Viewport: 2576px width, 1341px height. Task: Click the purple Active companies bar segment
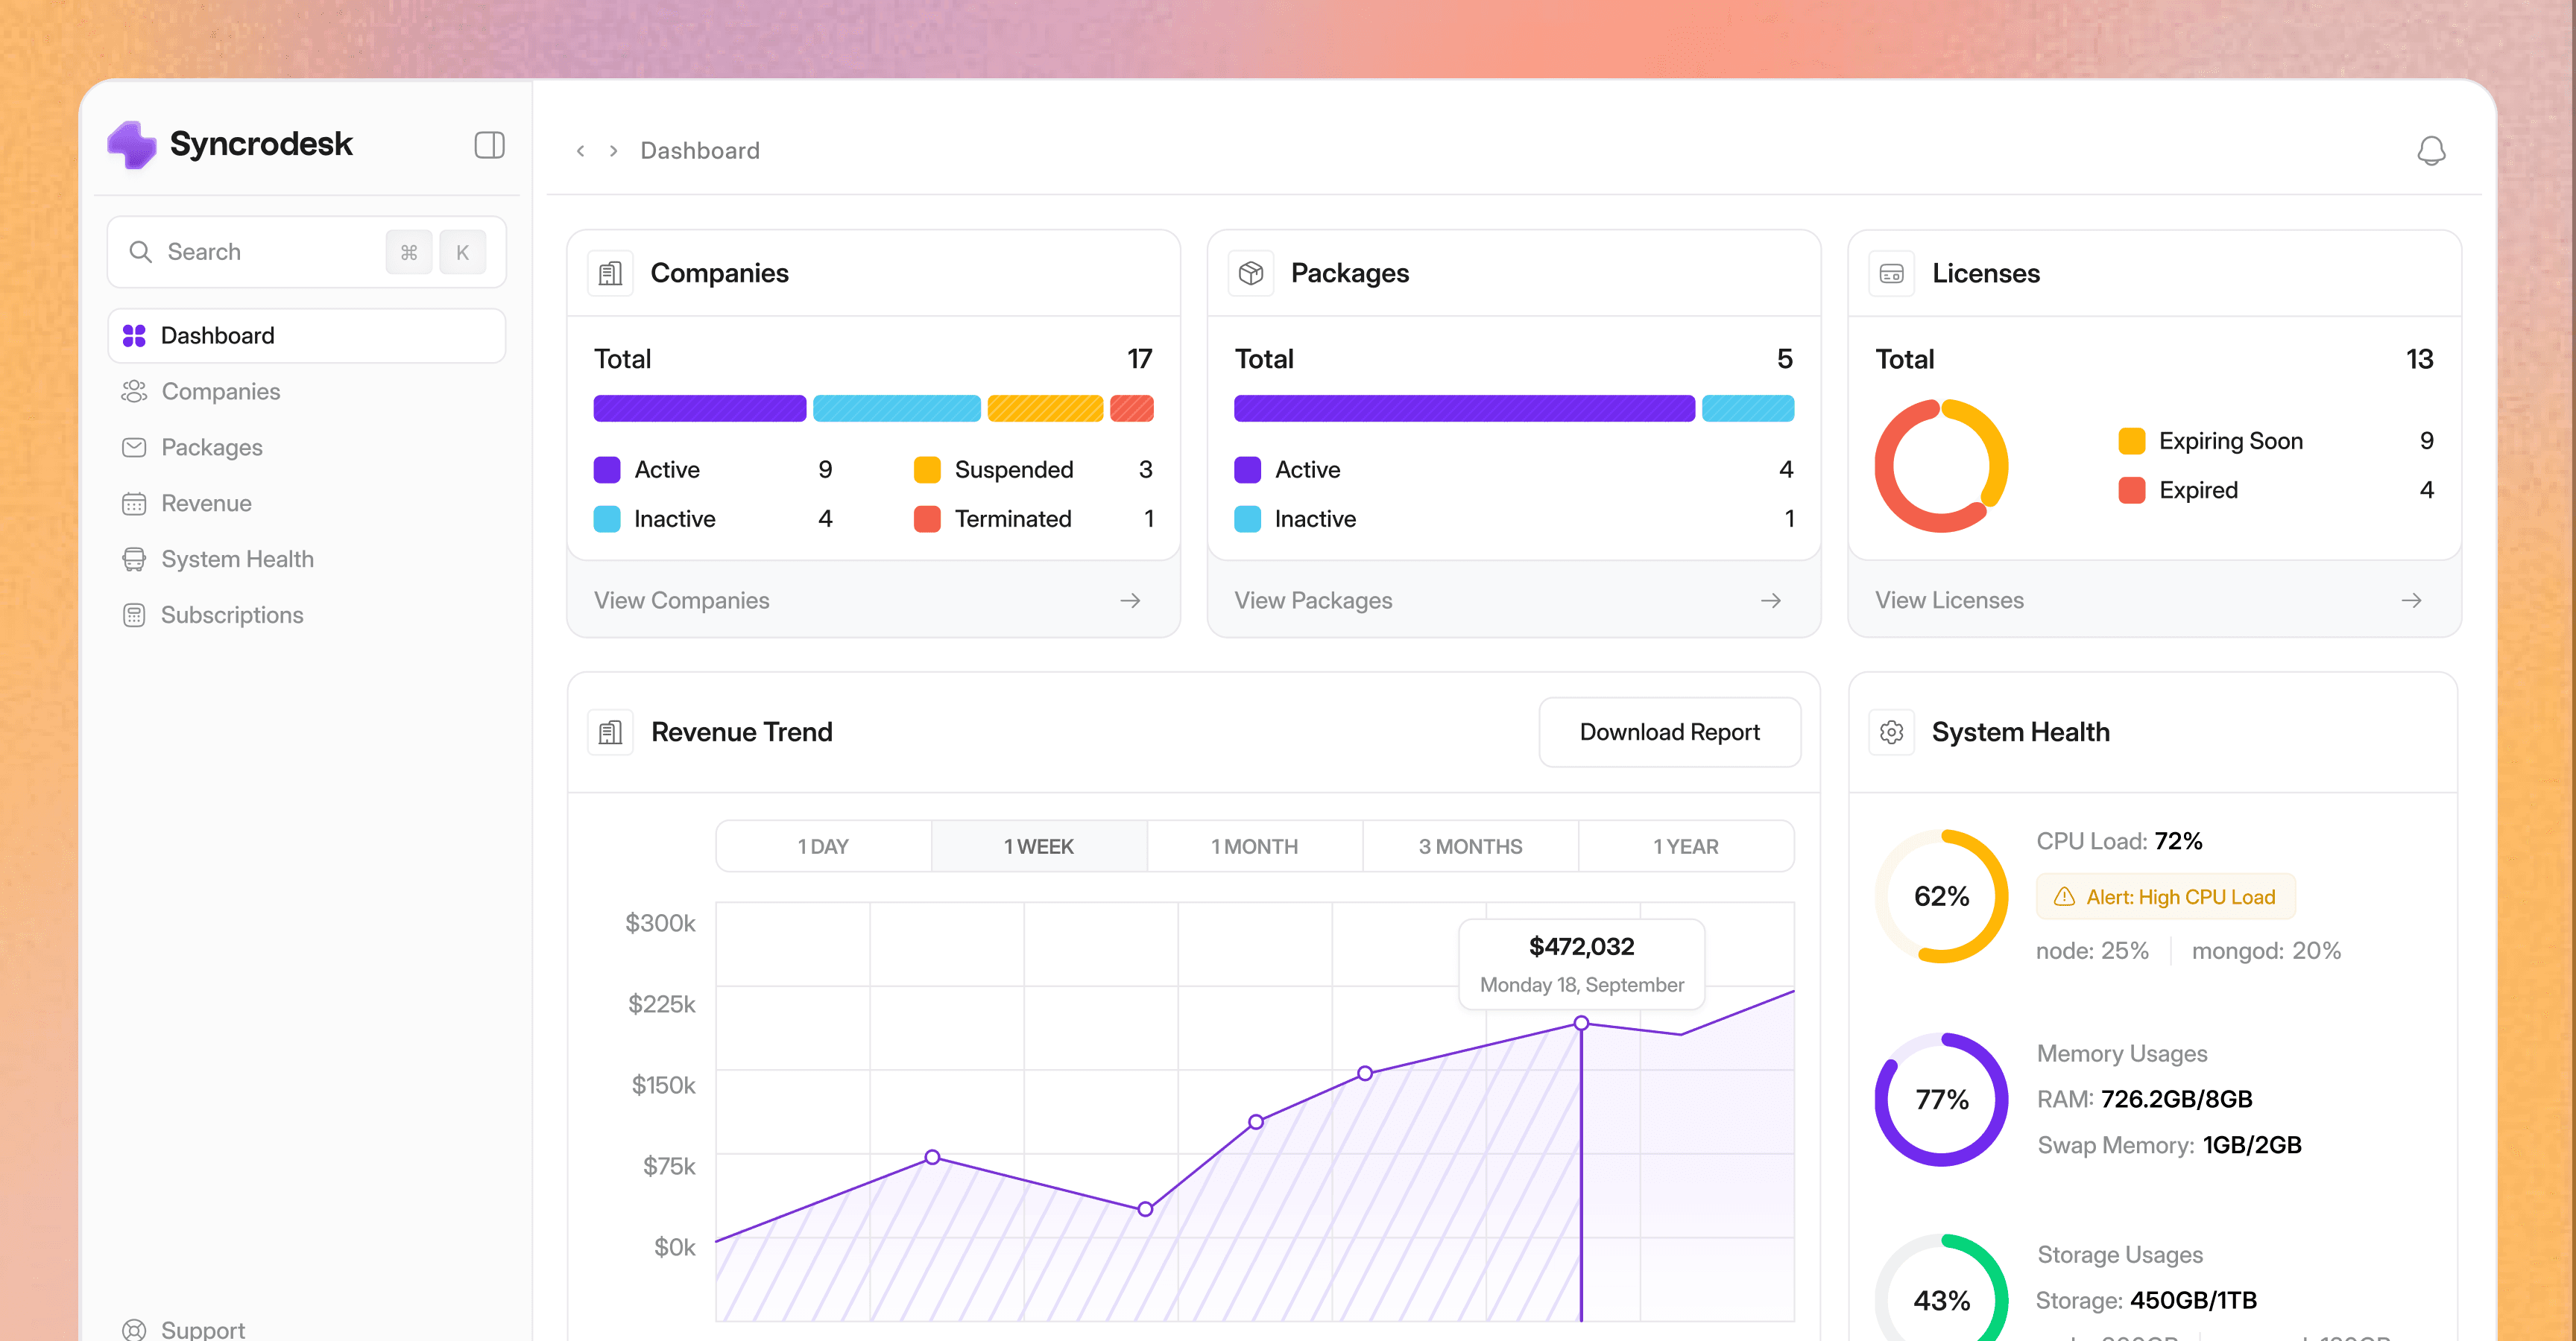click(699, 409)
